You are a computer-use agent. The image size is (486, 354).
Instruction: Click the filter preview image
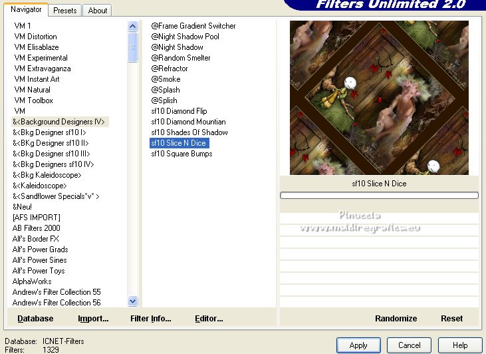click(x=379, y=98)
